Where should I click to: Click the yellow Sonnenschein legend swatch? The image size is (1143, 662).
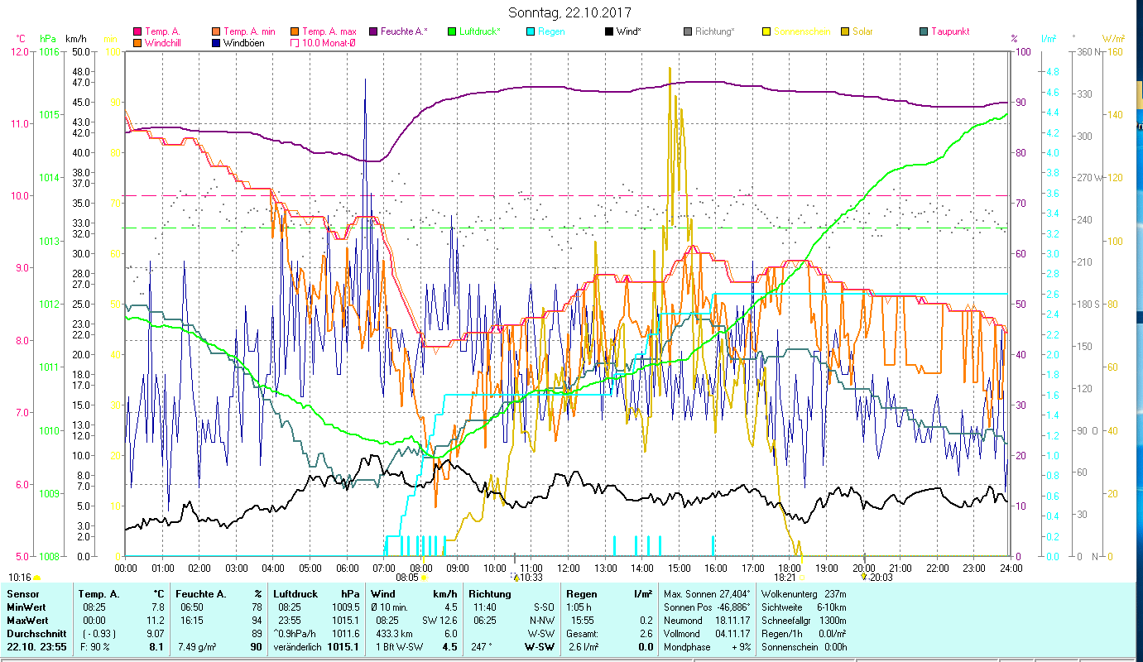tap(766, 31)
